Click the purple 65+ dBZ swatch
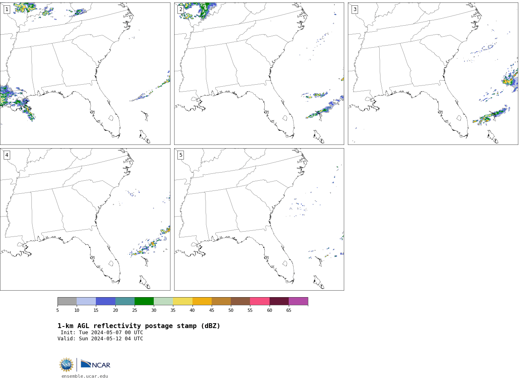 click(x=298, y=301)
